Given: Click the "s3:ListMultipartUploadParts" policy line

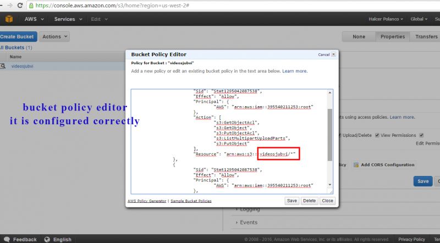Looking at the screenshot, I should [x=252, y=139].
